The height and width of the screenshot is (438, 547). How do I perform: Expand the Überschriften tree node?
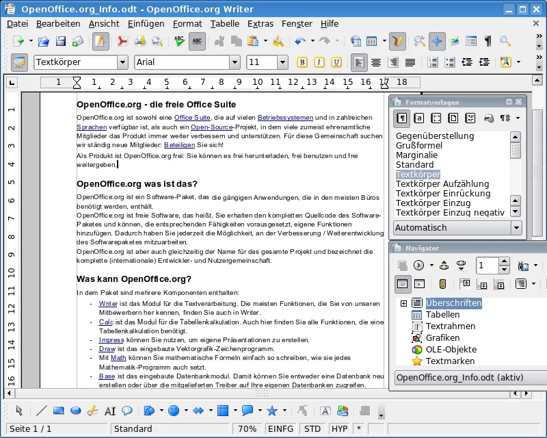(403, 303)
